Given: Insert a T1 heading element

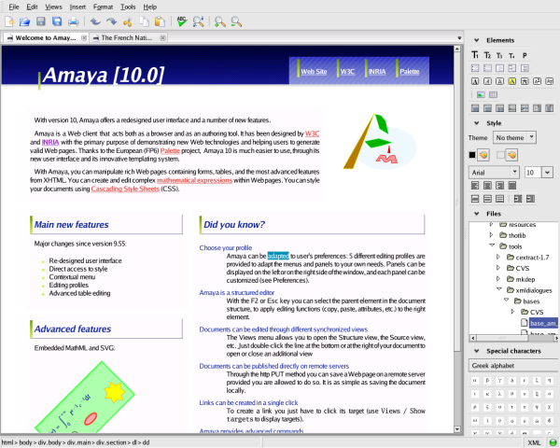Looking at the screenshot, I should click(x=474, y=55).
